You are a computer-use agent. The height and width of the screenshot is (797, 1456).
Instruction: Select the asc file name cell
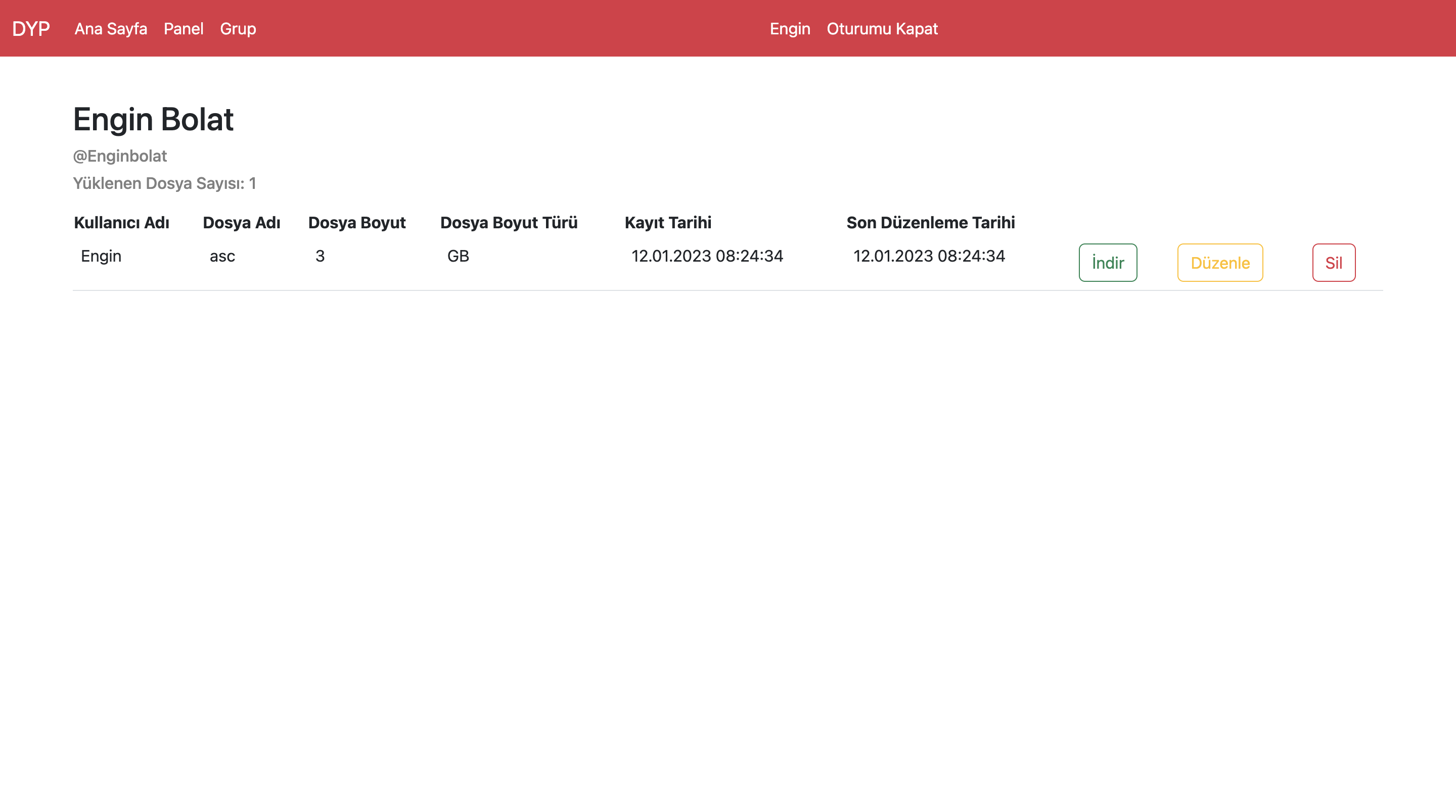pos(222,256)
